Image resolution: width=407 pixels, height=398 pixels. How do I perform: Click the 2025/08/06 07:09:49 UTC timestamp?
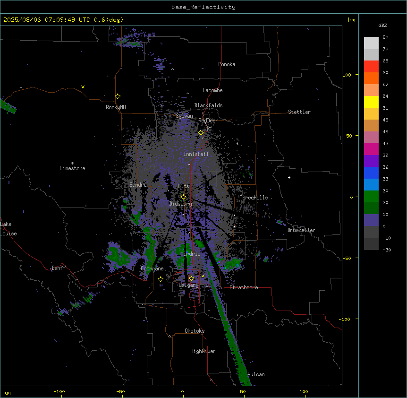click(47, 20)
